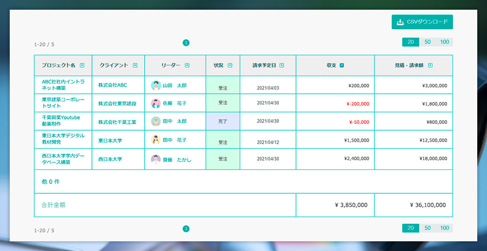Select 50 per page at bottom
This screenshot has height=251, width=487.
(428, 228)
